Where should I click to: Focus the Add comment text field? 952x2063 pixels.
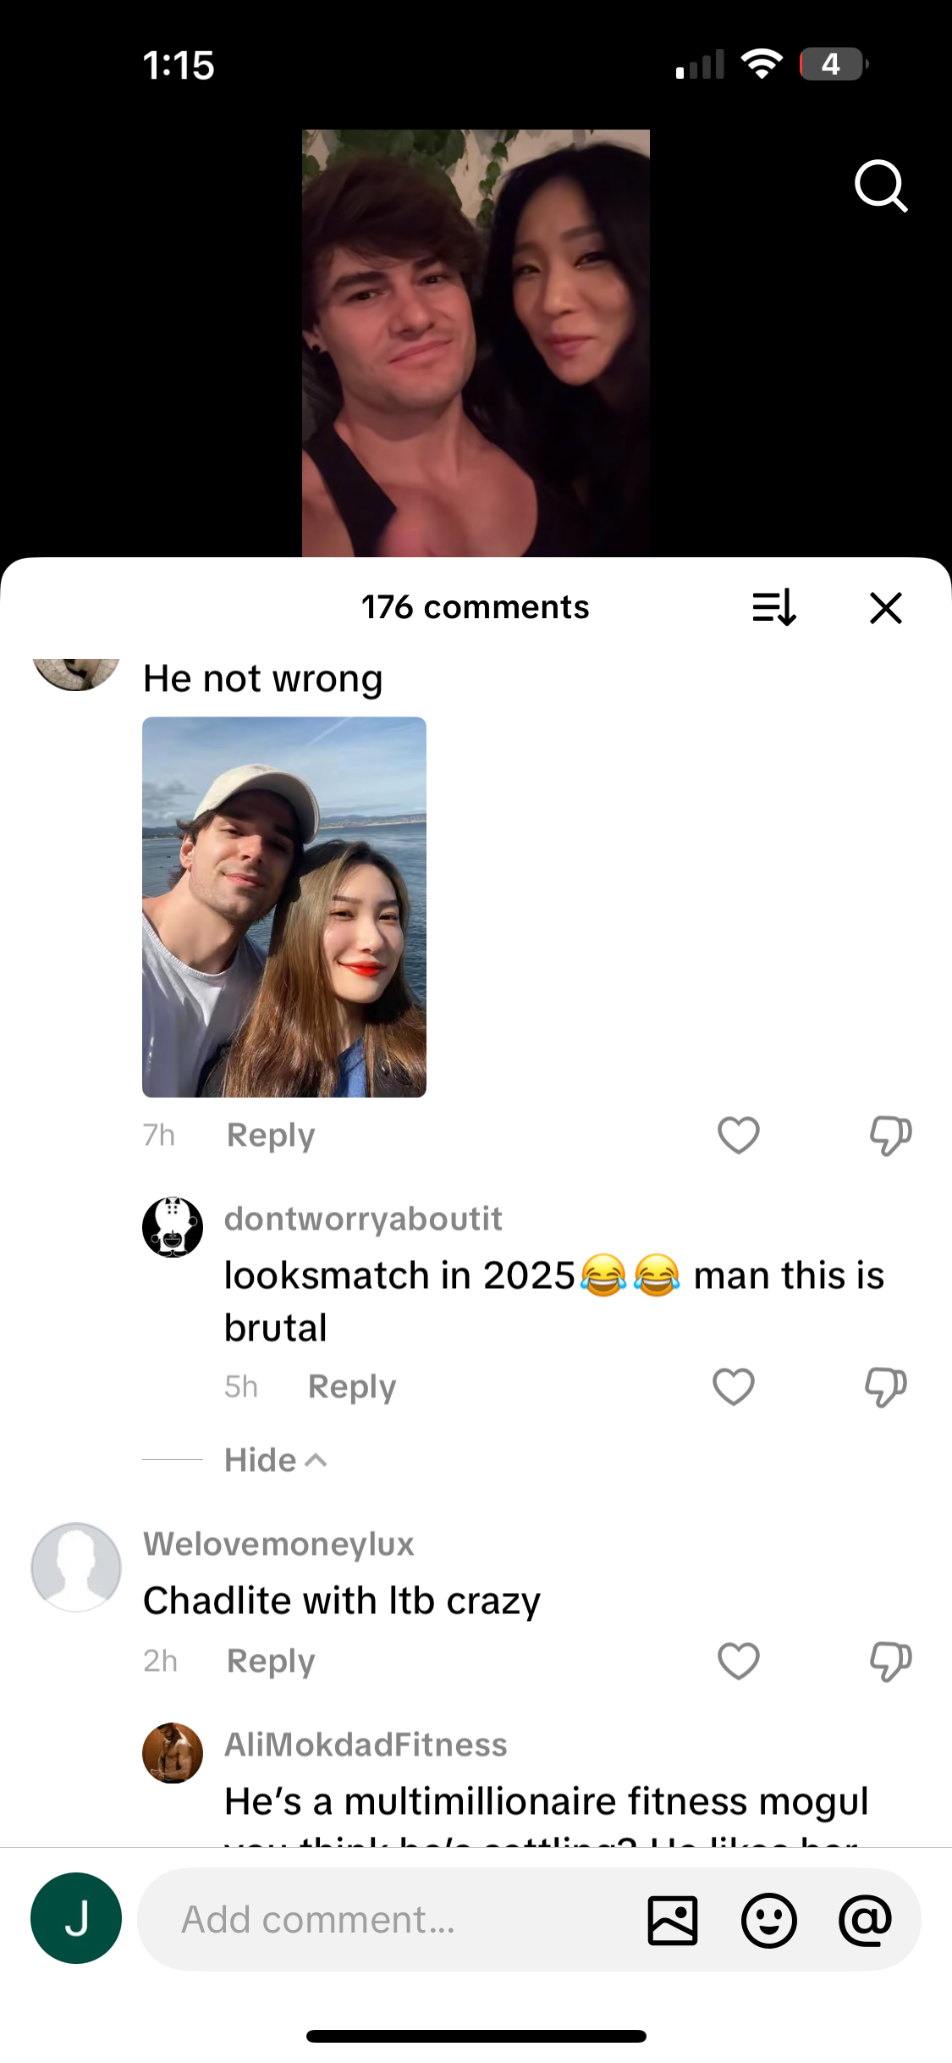[381, 1920]
